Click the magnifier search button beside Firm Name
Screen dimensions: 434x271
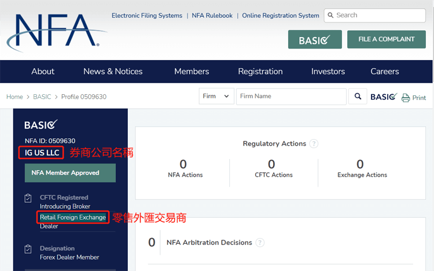(358, 96)
